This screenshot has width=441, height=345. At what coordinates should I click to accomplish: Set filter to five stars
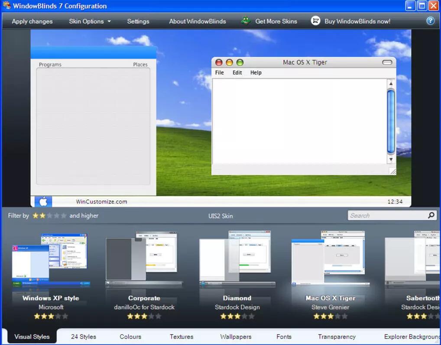point(64,216)
